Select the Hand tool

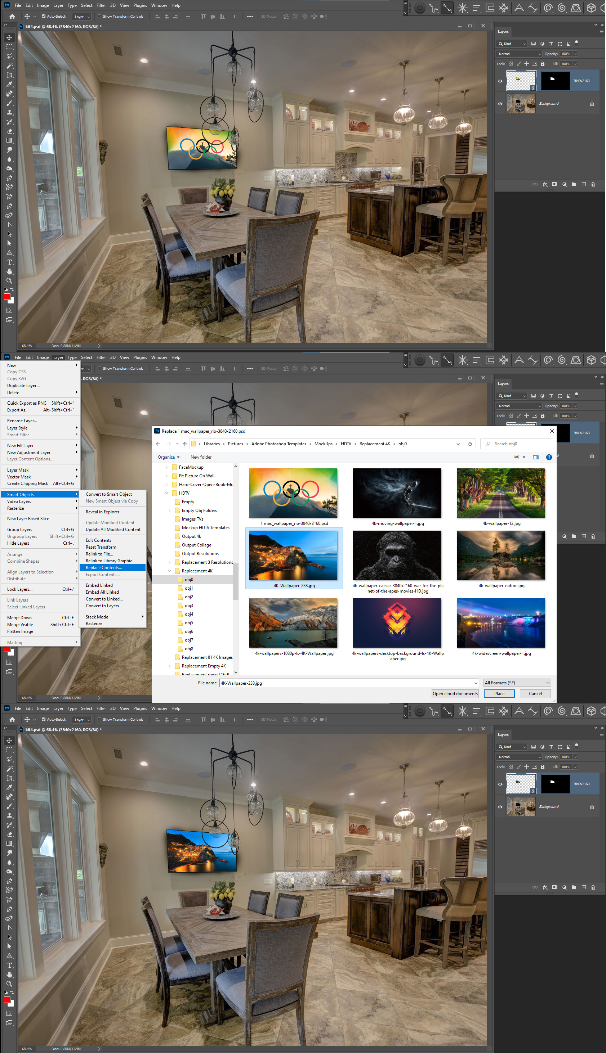[x=9, y=271]
